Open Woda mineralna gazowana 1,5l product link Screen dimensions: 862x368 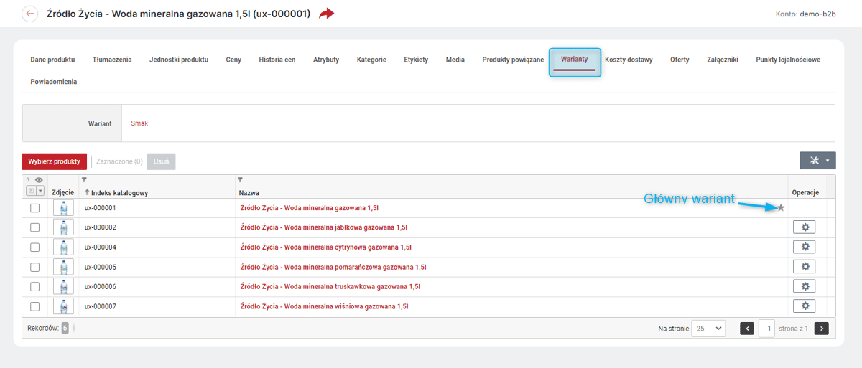(x=310, y=208)
